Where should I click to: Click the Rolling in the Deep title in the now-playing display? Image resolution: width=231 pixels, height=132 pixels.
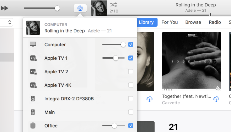196,5
